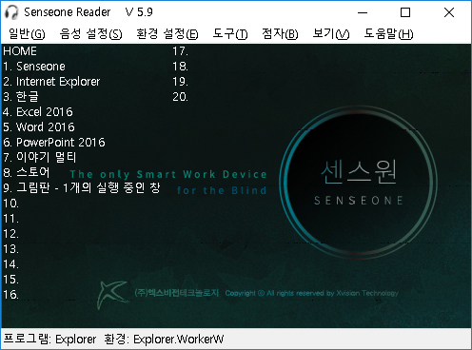This screenshot has width=472, height=350.
Task: Select PowerPoint 2016 entry
Action: pos(54,143)
